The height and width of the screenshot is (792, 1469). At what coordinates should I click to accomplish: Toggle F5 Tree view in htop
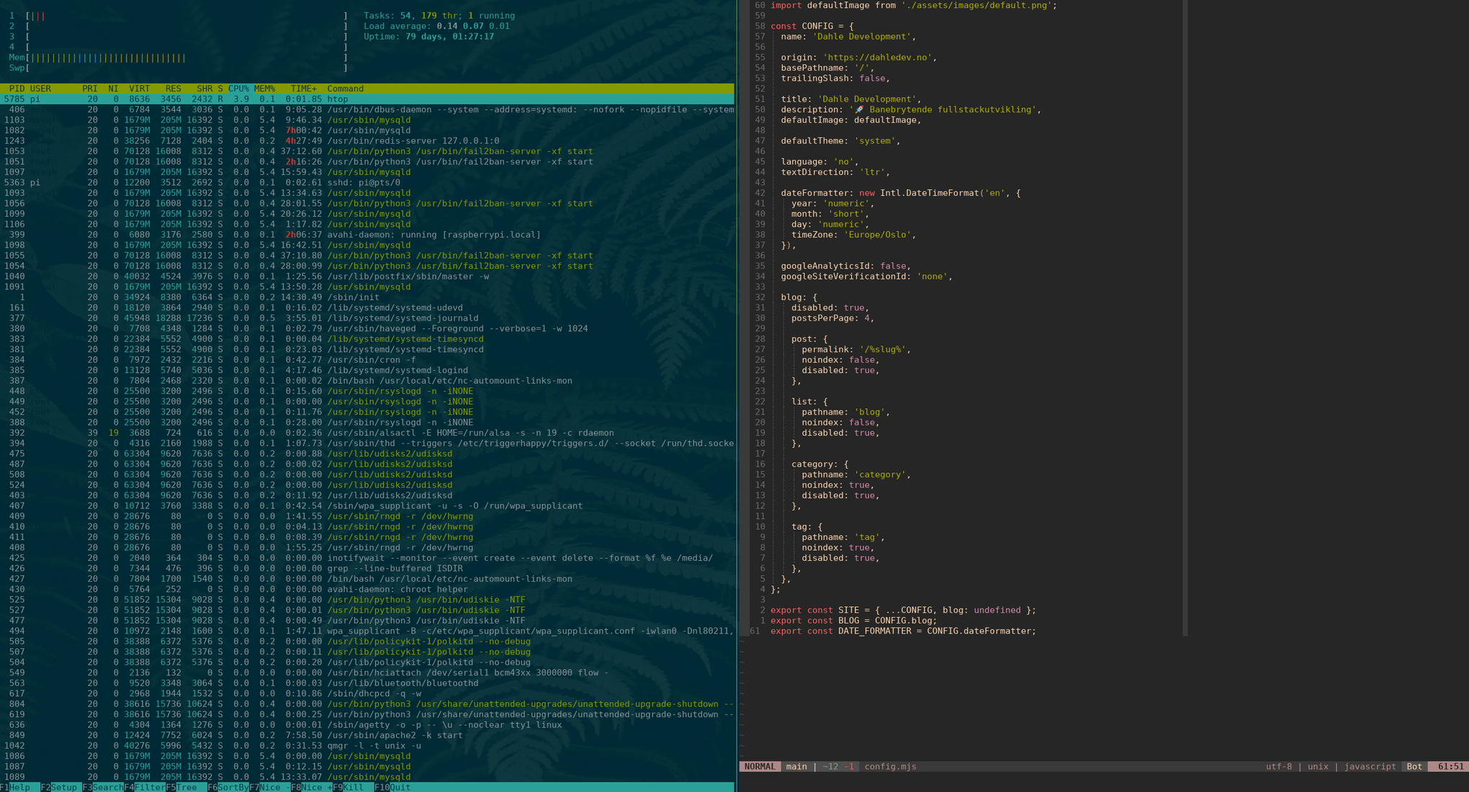[187, 787]
